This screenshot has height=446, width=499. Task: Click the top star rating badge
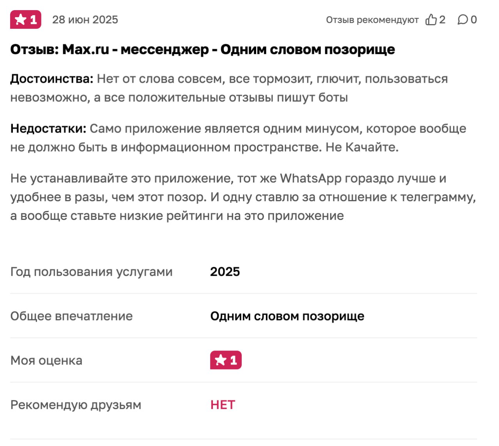coord(26,19)
